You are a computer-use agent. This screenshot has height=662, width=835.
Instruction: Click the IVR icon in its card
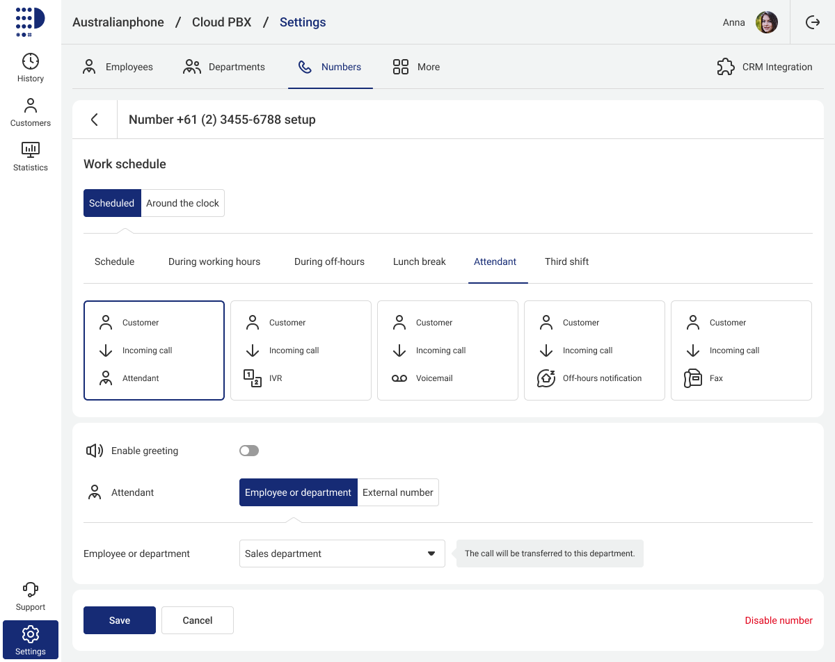tap(253, 378)
